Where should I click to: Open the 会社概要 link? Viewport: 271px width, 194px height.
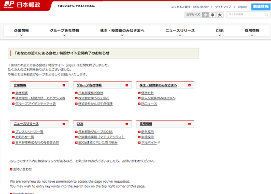pos(21,93)
